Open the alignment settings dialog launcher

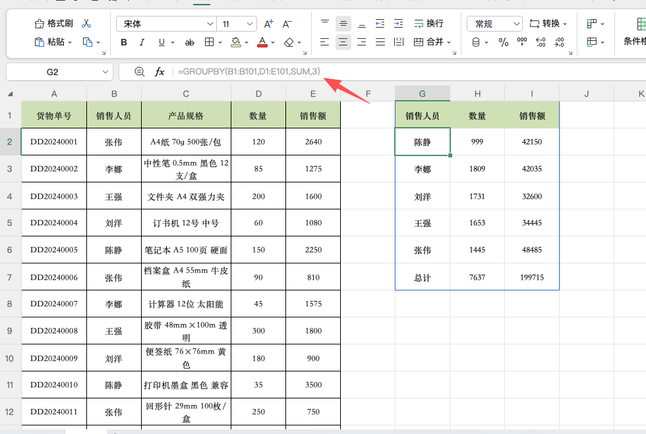tap(454, 53)
